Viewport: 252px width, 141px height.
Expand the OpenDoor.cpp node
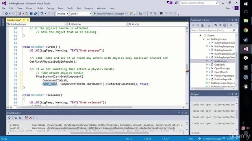[207, 68]
